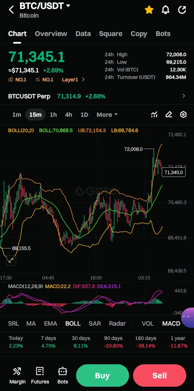Open the Square tab
Screen dimensions: 194x391
(x=111, y=34)
